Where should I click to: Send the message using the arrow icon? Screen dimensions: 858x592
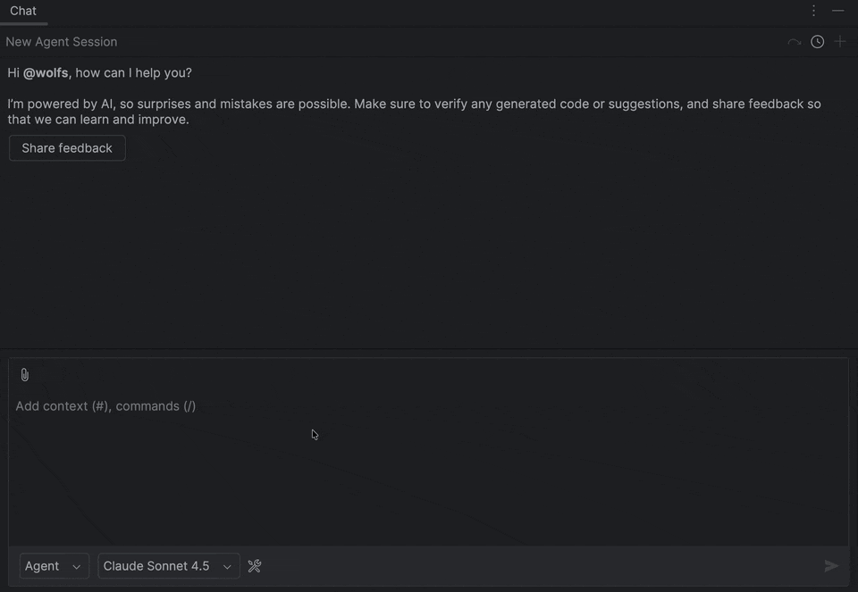pyautogui.click(x=832, y=565)
